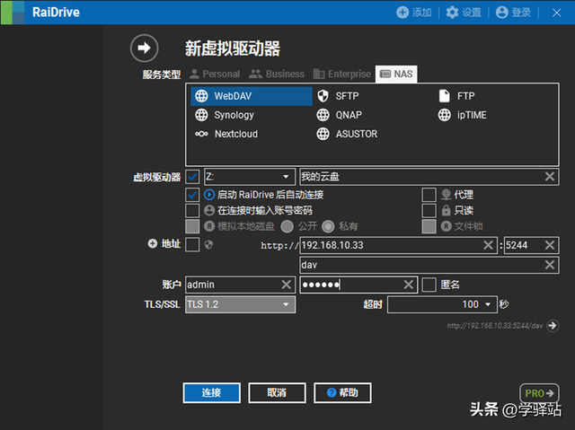The height and width of the screenshot is (430, 575).
Task: Open the URL arrow icon next to the link
Action: coord(553,325)
